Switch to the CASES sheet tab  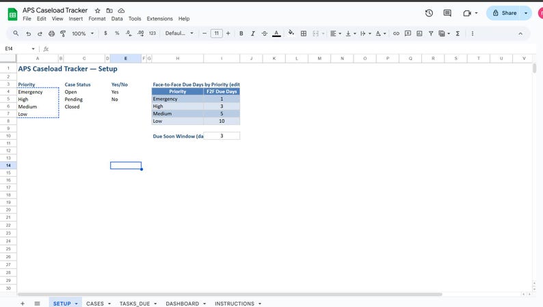[95, 303]
